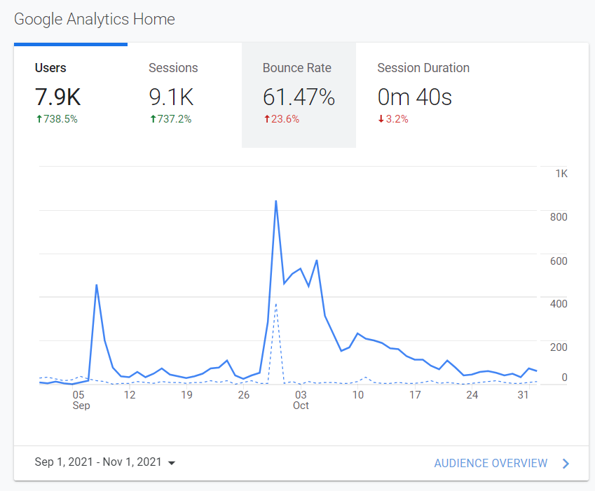
Task: Click the 1K y-axis label
Action: coord(561,174)
